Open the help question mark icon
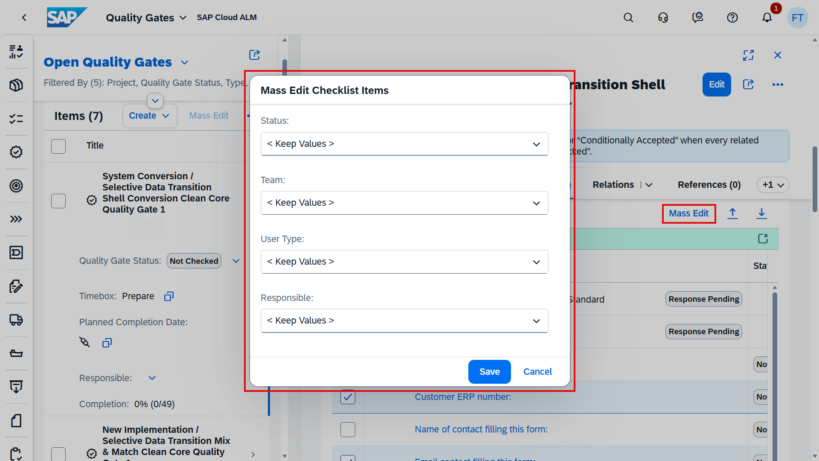Screen dimensions: 819x461 (732, 18)
